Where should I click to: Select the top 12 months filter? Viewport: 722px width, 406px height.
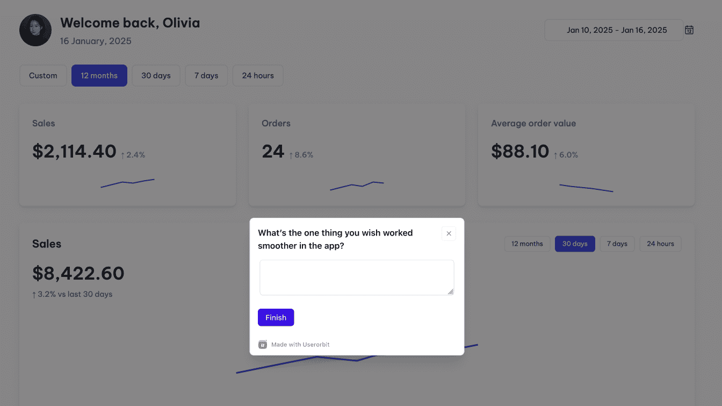click(x=99, y=76)
